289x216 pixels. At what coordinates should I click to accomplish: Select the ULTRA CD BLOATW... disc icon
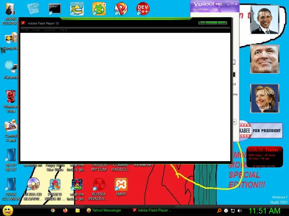33,189
